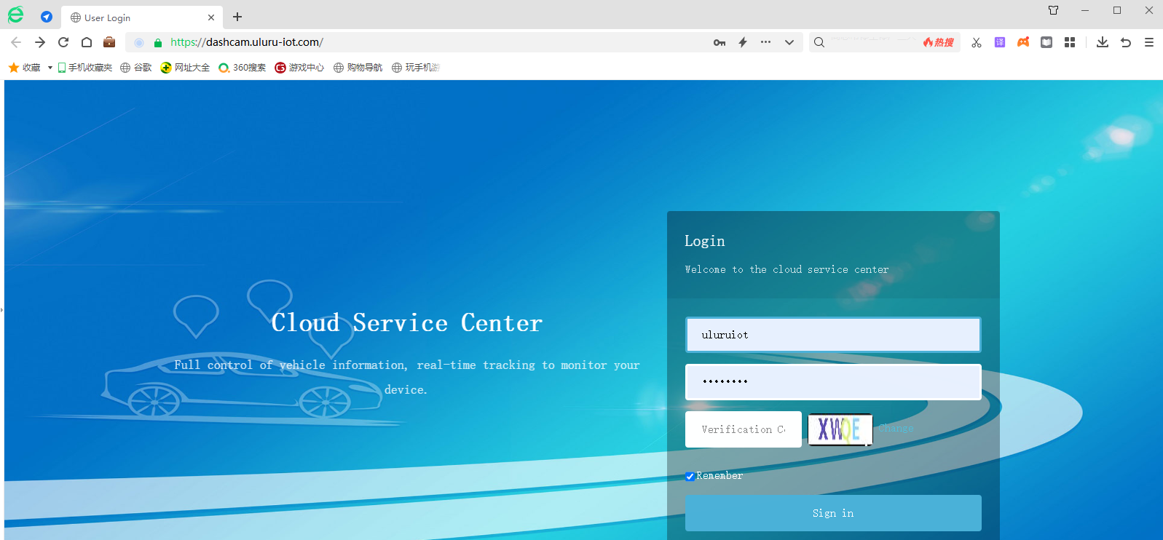Click the username field containing uluruiot
The image size is (1163, 540).
coord(833,335)
